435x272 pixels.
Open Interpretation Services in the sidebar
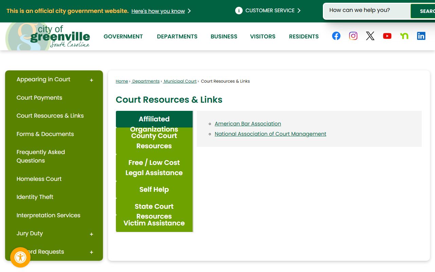(49, 215)
